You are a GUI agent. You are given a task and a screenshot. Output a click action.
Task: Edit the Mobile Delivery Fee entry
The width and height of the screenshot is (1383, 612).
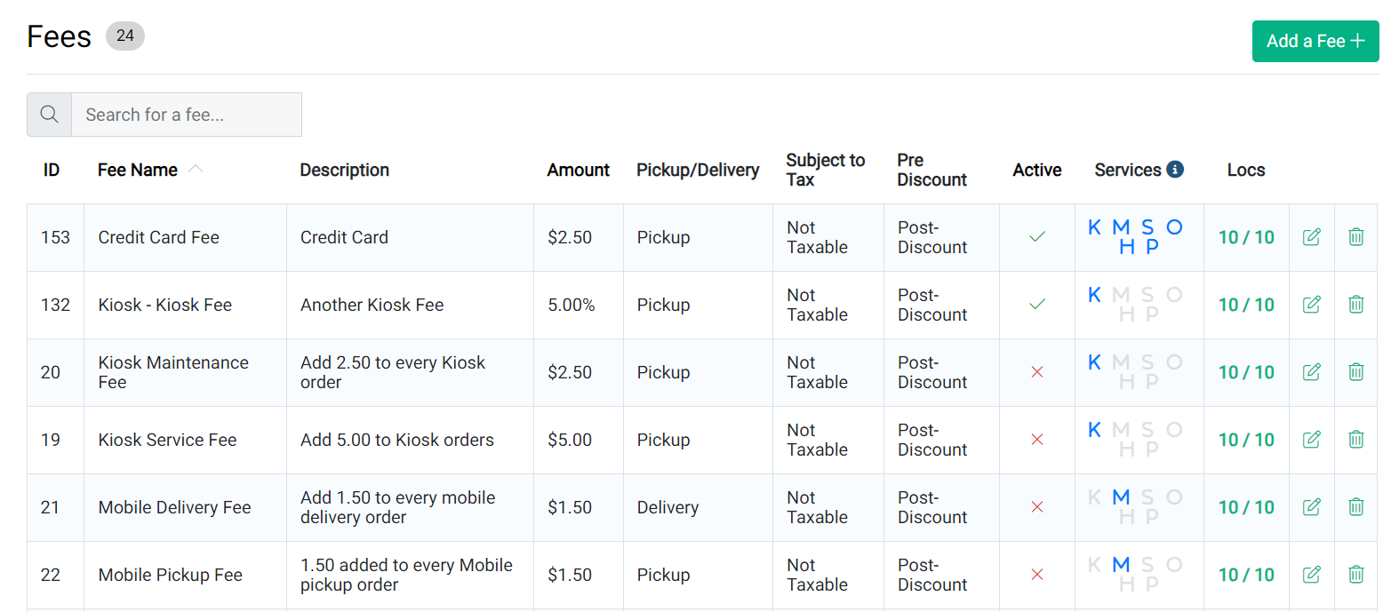tap(1311, 506)
